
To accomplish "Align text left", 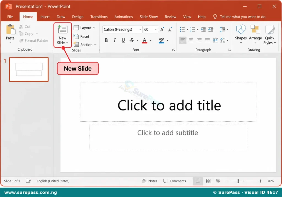I will pos(183,40).
